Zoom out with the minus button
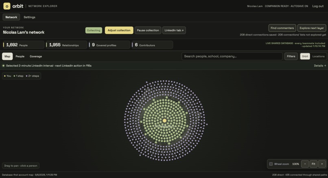 305,164
